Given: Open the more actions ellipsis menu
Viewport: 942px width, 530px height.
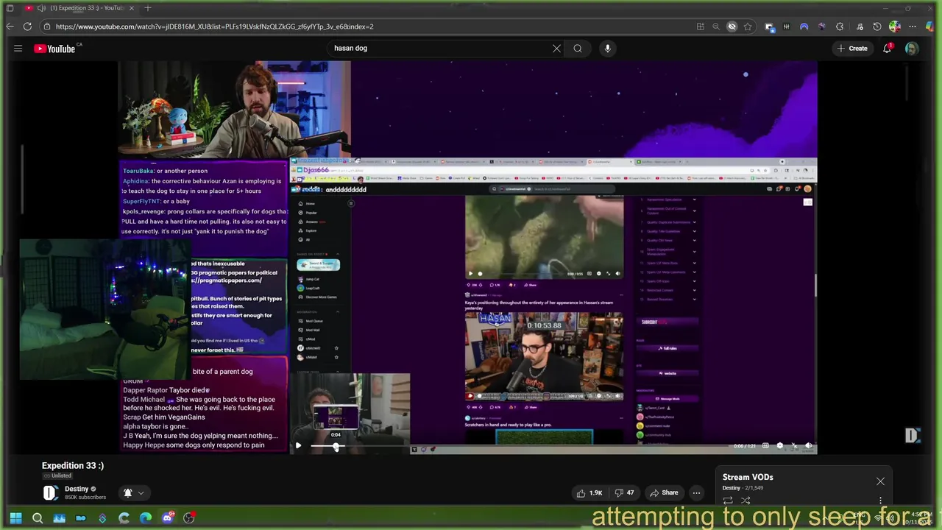Looking at the screenshot, I should 696,493.
